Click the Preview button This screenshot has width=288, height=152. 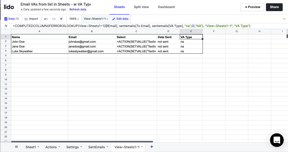click(252, 7)
